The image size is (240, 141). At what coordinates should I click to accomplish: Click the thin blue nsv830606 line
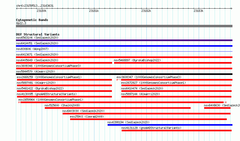point(124,52)
